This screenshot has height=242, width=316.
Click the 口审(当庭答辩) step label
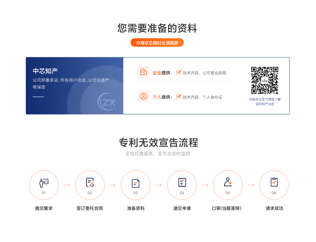coord(227,208)
